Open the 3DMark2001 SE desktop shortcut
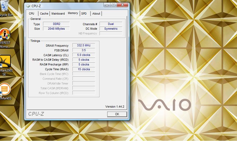The image size is (237, 141). (6, 65)
